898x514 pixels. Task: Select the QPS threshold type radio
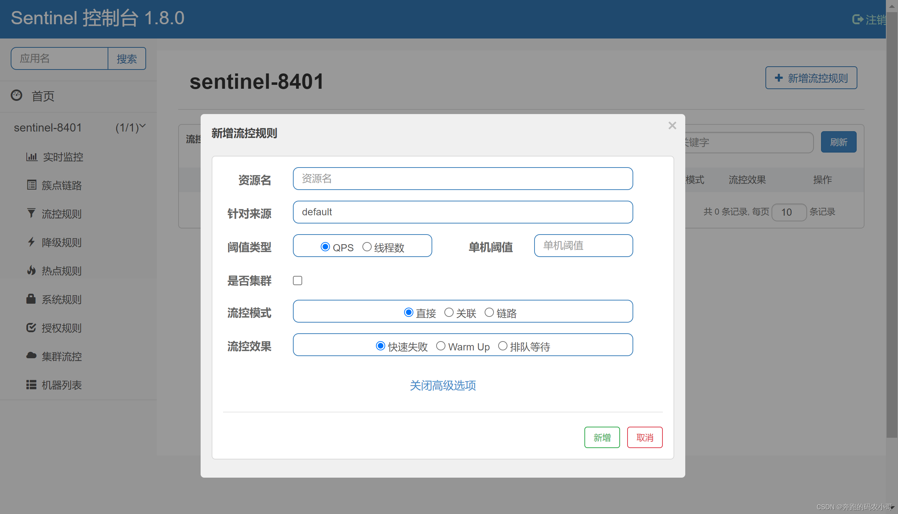pos(325,247)
